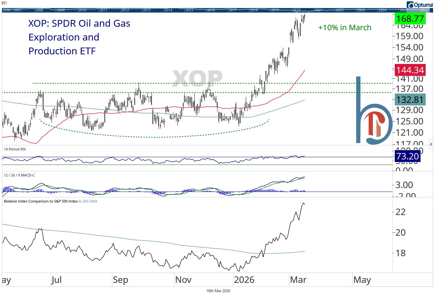
Task: Select the '12 / 26 / 9 MACD-C' label
Action: (x=19, y=175)
